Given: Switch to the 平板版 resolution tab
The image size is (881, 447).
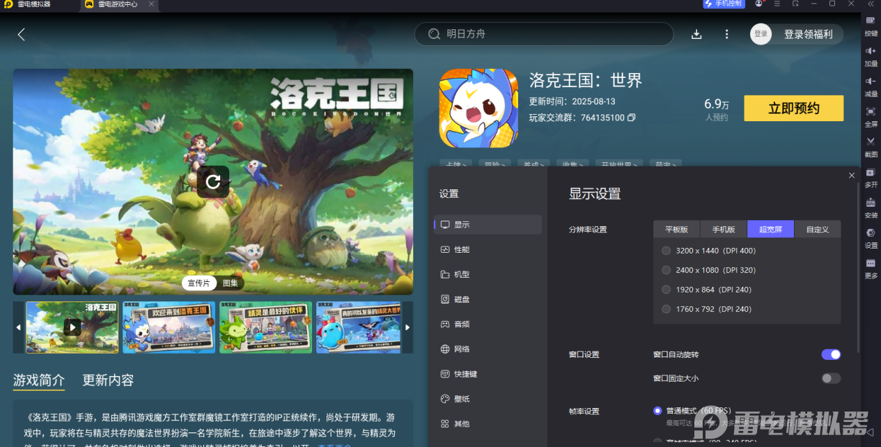Looking at the screenshot, I should coord(677,229).
